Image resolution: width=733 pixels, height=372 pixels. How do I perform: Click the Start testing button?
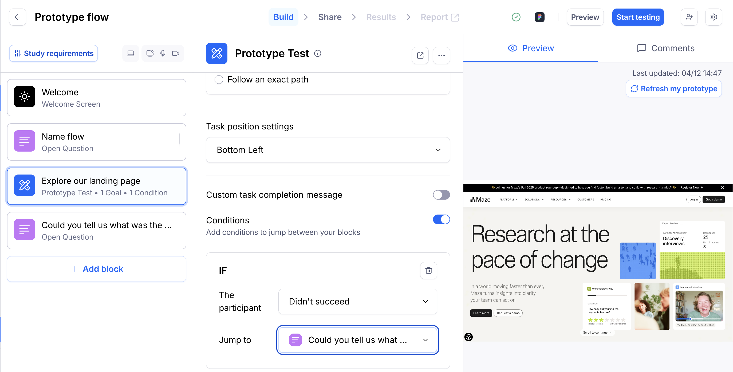[638, 17]
